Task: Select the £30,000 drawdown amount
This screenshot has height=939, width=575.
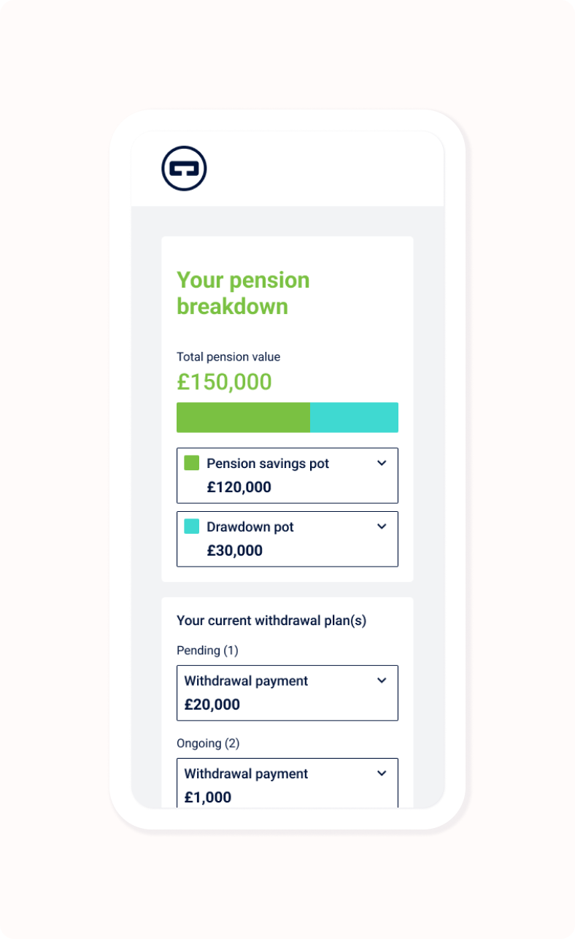Action: [234, 551]
